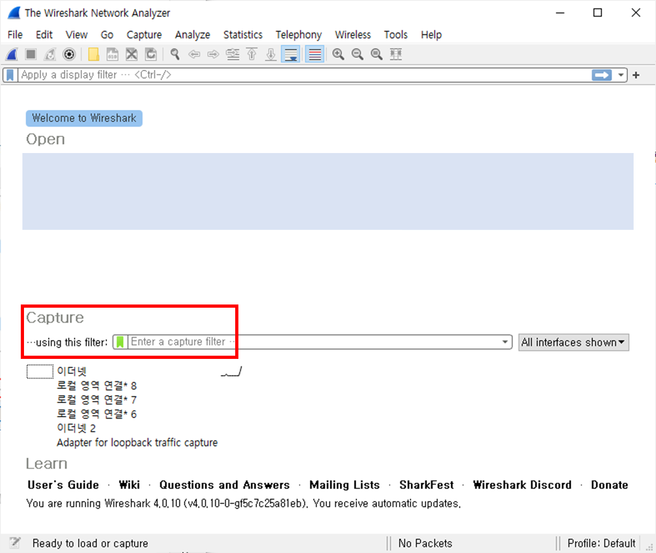
Task: Click the capture filter bookmark icon
Action: 120,342
